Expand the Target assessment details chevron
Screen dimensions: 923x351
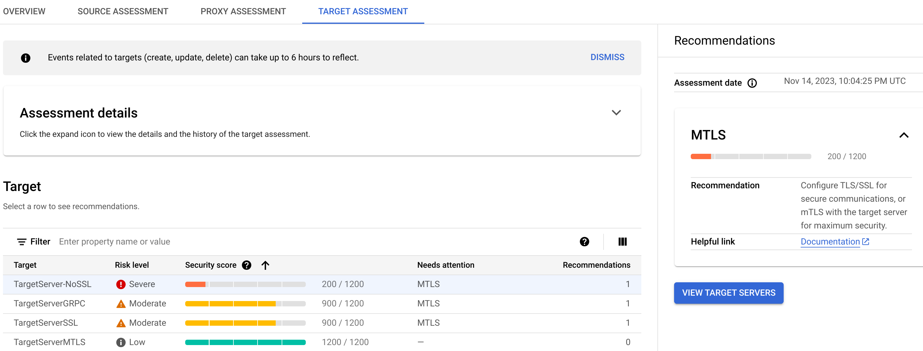tap(616, 112)
